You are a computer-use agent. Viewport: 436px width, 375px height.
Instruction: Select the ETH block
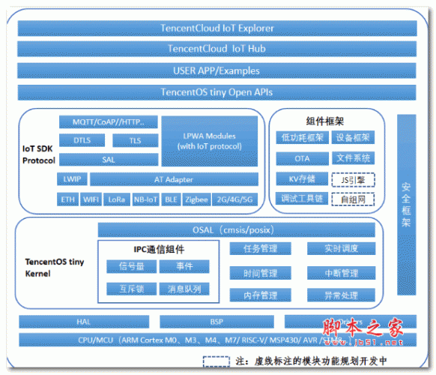68,199
